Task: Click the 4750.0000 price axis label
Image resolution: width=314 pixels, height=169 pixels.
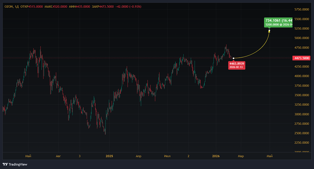Action: (x=301, y=48)
